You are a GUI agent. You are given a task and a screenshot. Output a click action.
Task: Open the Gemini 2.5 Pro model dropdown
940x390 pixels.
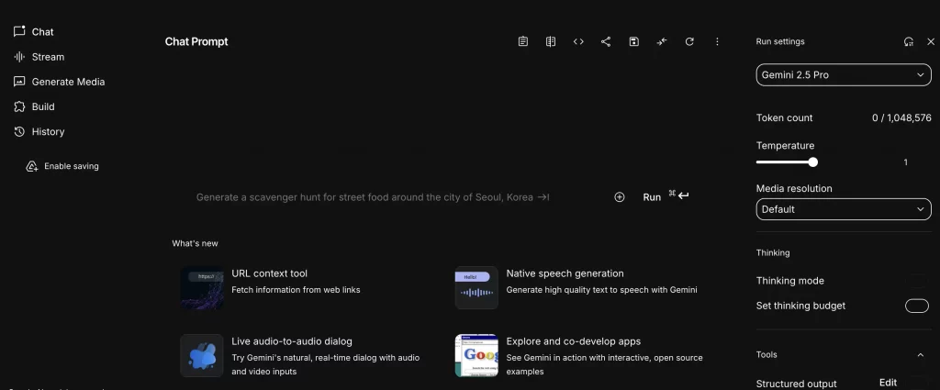pyautogui.click(x=843, y=74)
